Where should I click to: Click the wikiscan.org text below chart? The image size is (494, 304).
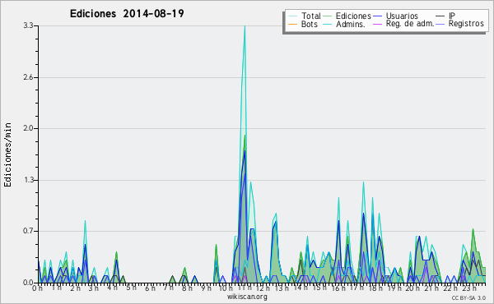tap(247, 297)
